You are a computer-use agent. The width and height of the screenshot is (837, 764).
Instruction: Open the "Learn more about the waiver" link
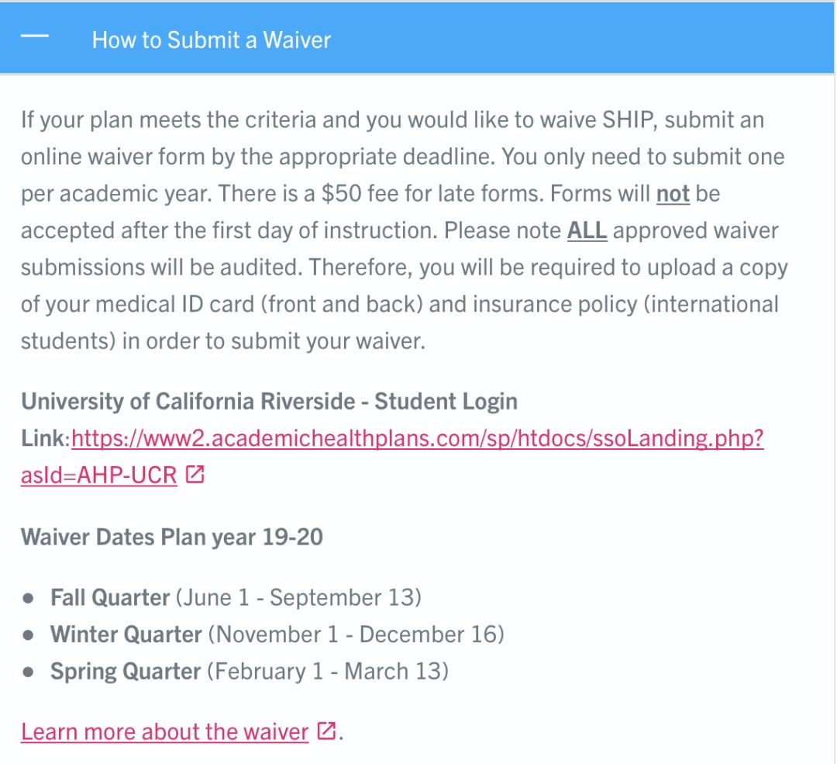[x=164, y=731]
